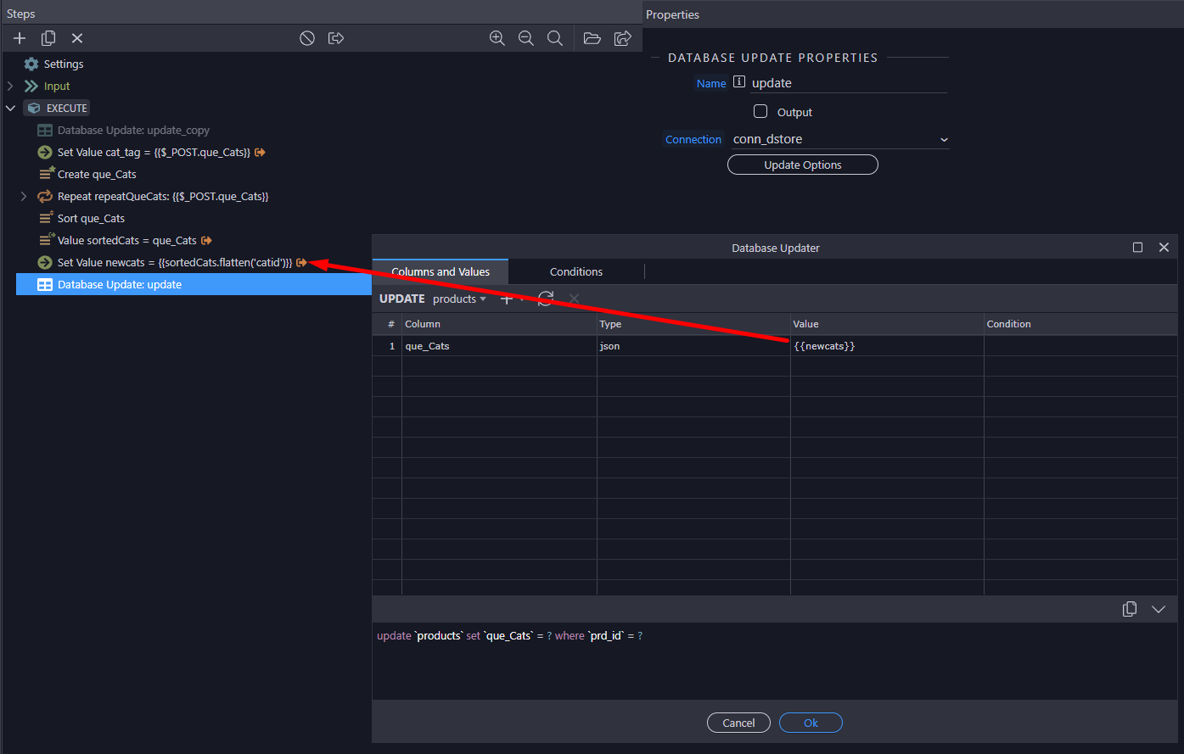
Task: Switch to the Conditions tab
Action: click(576, 271)
